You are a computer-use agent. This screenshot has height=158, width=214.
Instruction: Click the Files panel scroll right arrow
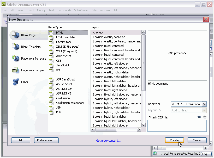206,148
